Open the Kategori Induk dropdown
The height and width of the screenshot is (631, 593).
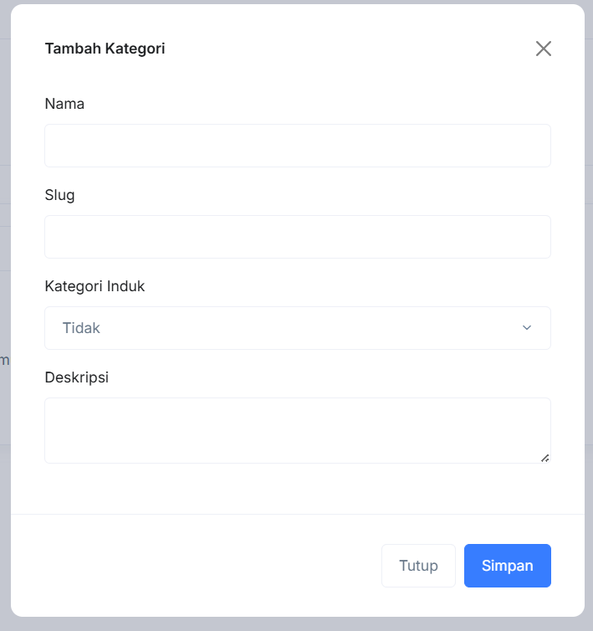(x=297, y=328)
